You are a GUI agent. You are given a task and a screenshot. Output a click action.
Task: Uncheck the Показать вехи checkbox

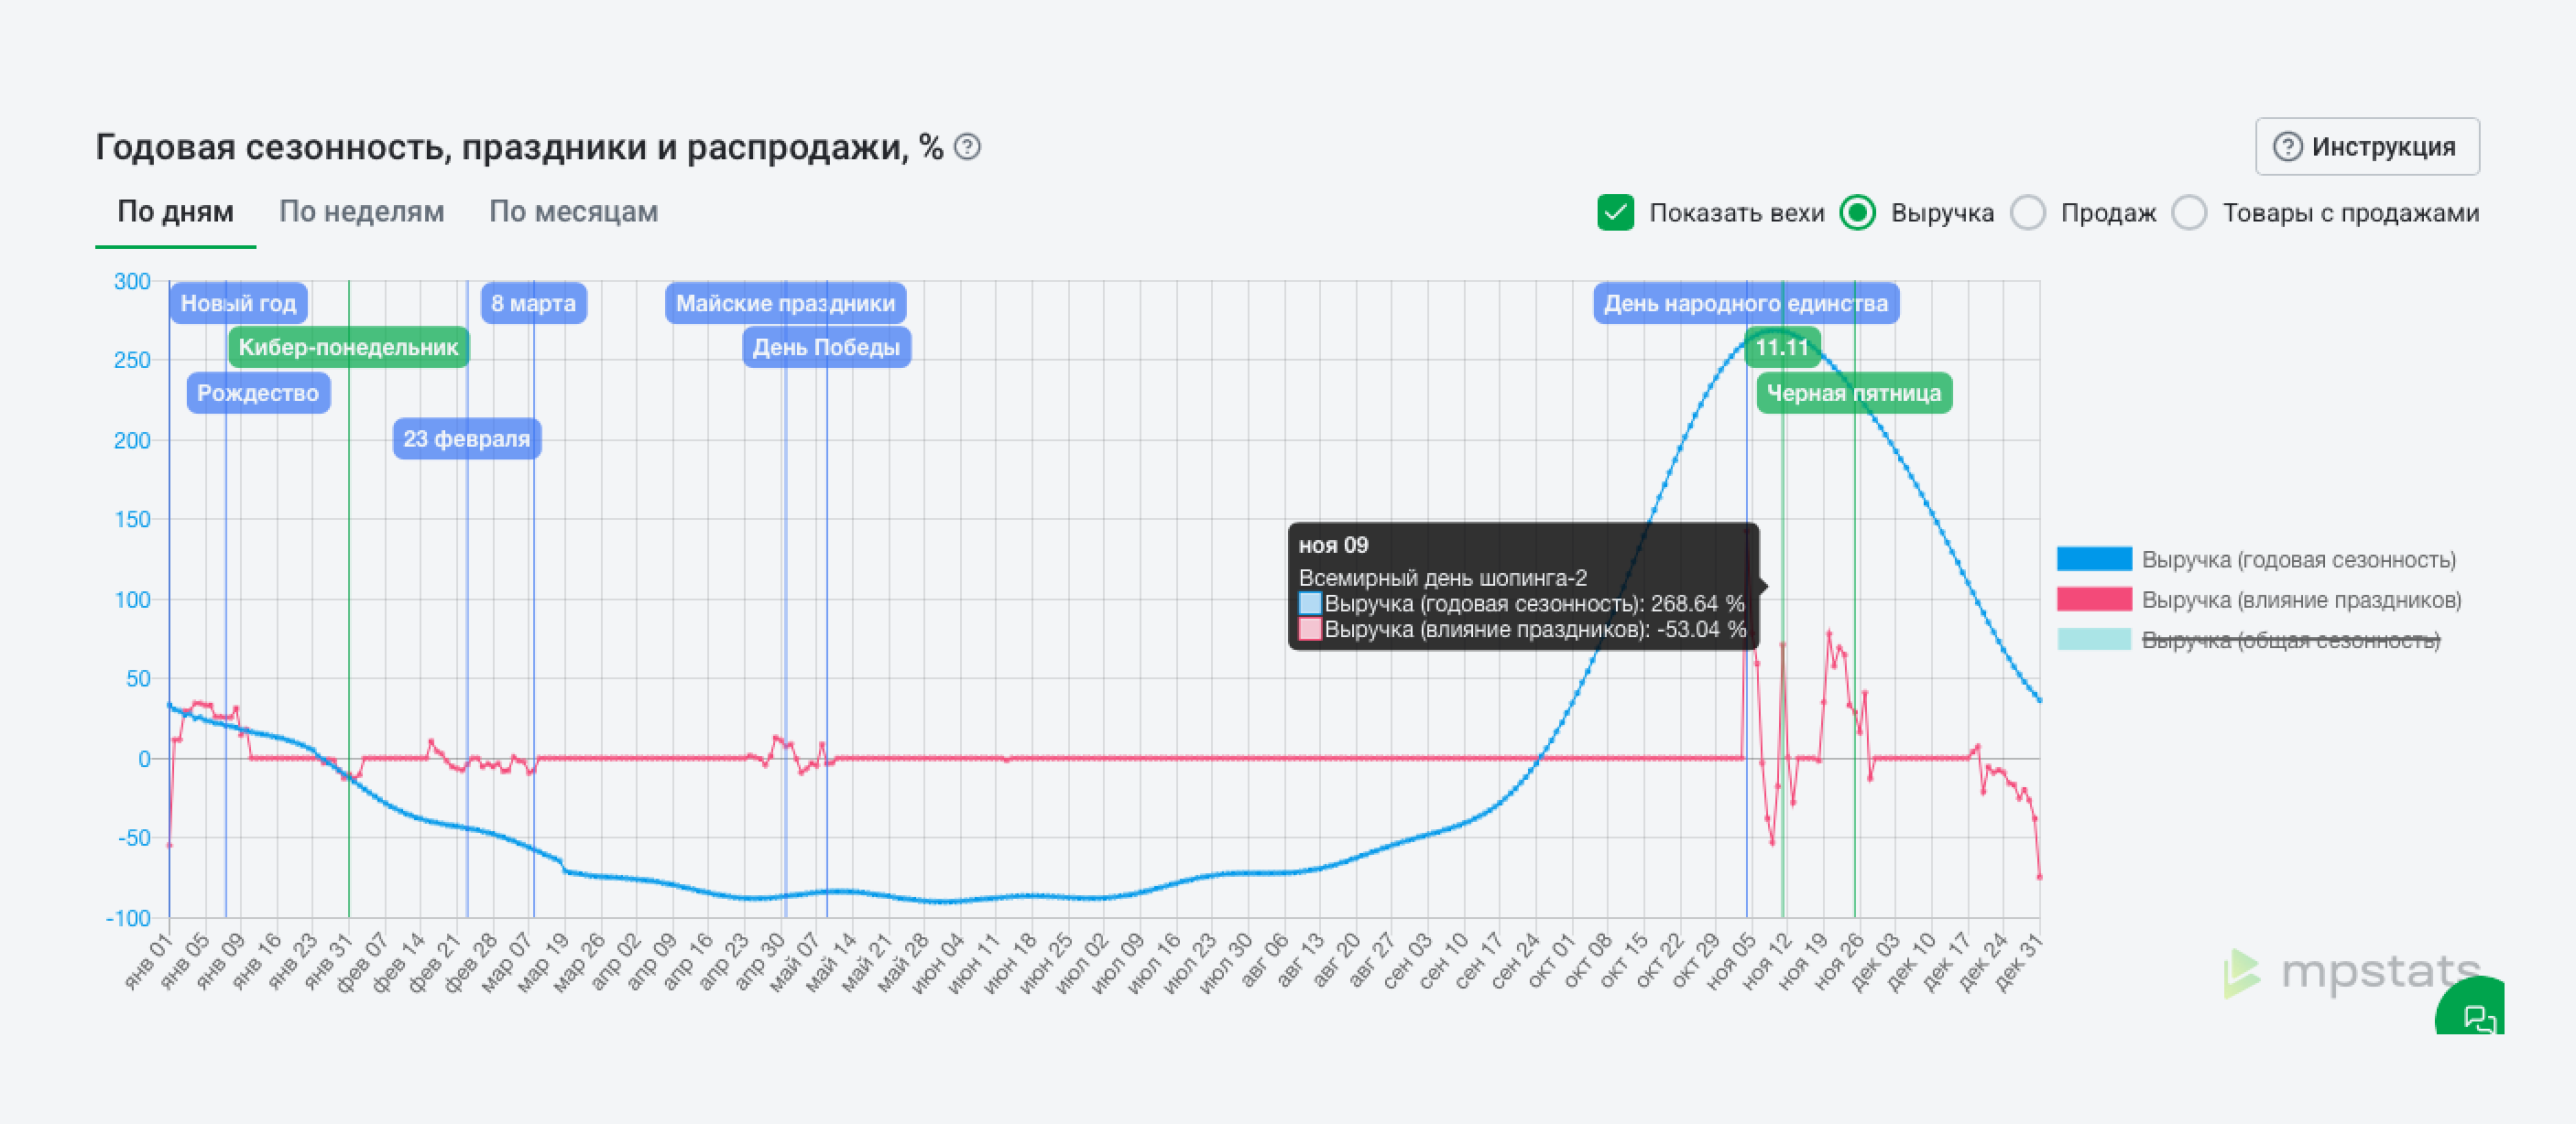(x=1615, y=213)
